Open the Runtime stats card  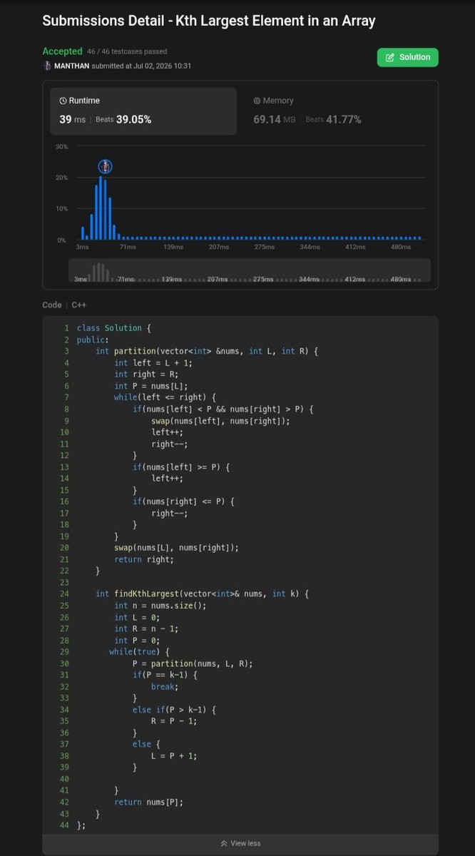click(x=143, y=111)
